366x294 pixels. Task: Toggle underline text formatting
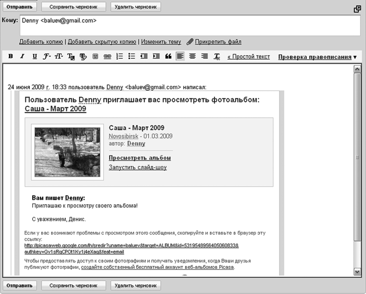34,57
